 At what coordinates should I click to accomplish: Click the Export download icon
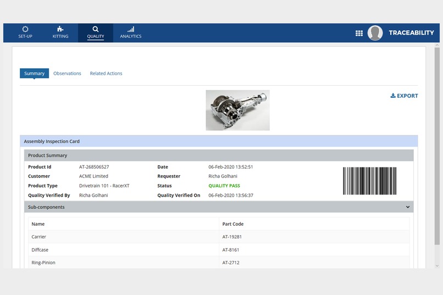tap(393, 96)
